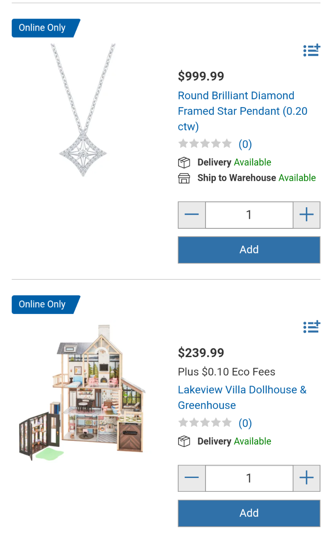The image size is (330, 541).
Task: Add the Star Pendant to cart
Action: [x=249, y=250]
